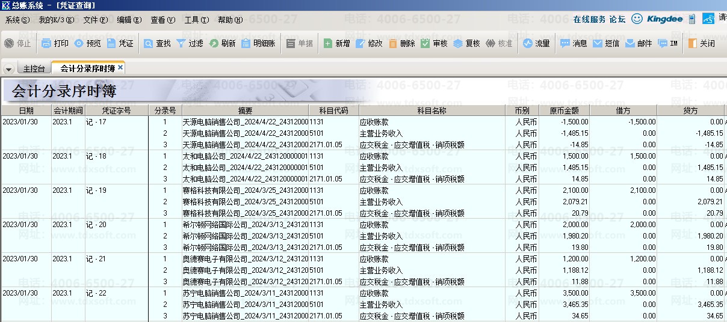Click the 2,079.21 original amount cell
727x322 pixels.
click(564, 202)
